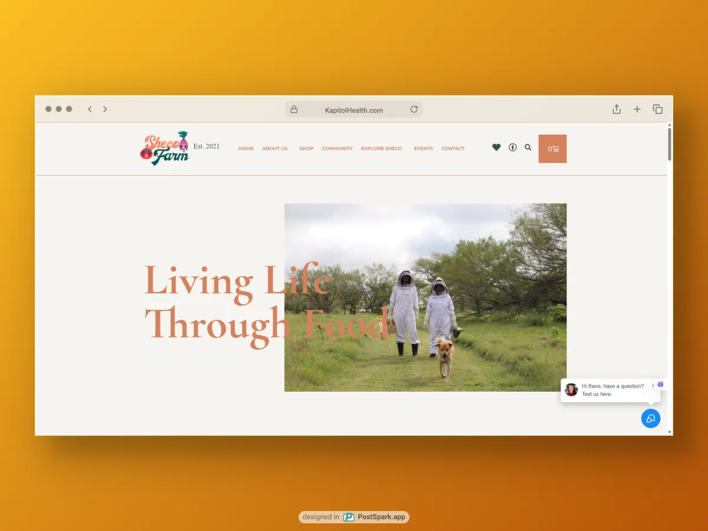This screenshot has height=531, width=708.
Task: Click the search magnifier icon
Action: [528, 147]
